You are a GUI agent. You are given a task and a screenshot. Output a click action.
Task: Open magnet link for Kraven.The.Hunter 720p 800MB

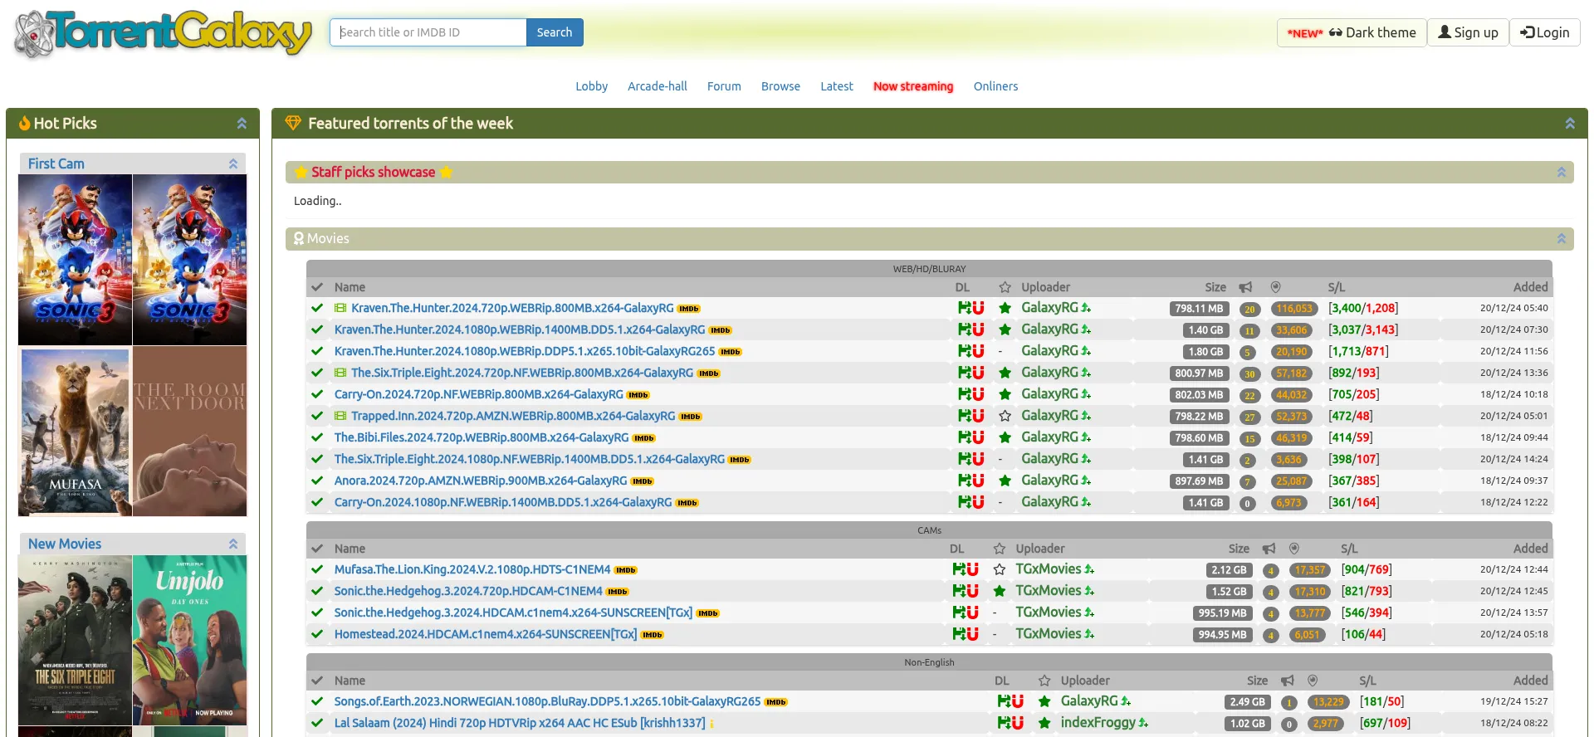(978, 308)
